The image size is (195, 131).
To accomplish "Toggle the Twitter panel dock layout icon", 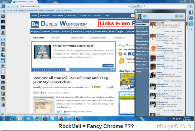I will point(145,16).
